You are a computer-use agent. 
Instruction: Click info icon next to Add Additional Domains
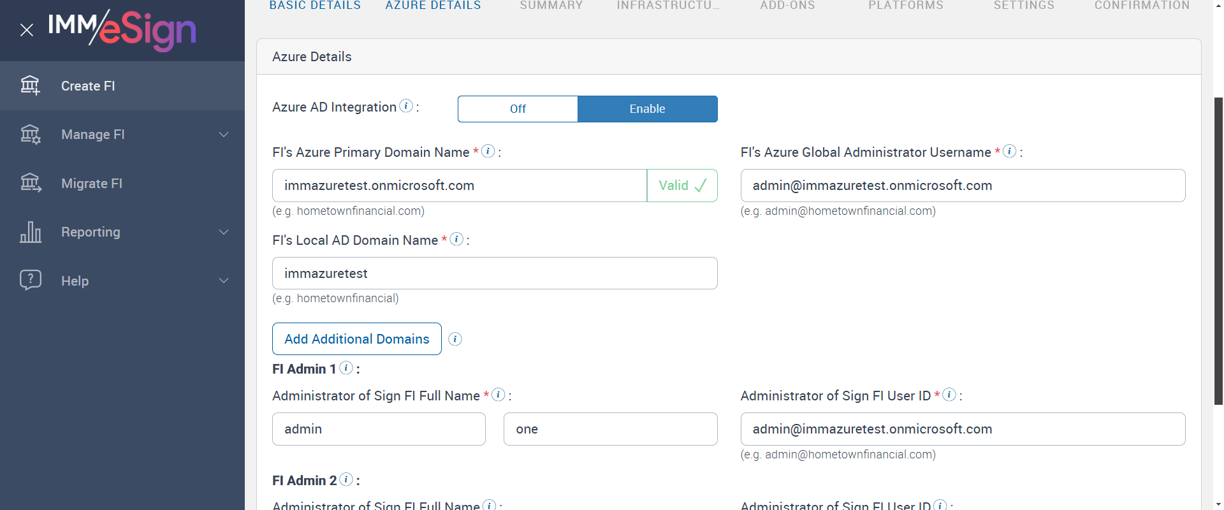point(455,339)
